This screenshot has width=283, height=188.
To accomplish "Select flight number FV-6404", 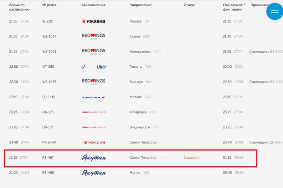I will coord(49,142).
